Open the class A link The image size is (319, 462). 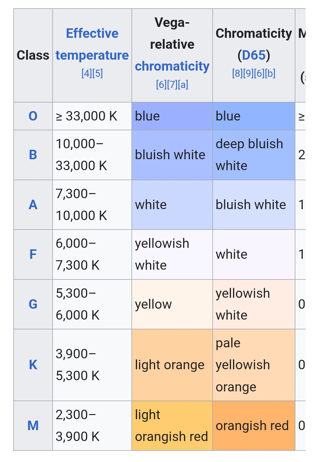pyautogui.click(x=33, y=205)
